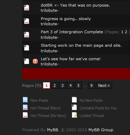
Task: Click the red exclamation icon on 'Let's see how far'
Action: (35, 61)
